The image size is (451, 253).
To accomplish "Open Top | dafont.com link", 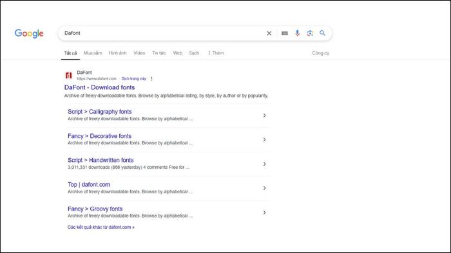I will click(x=89, y=184).
